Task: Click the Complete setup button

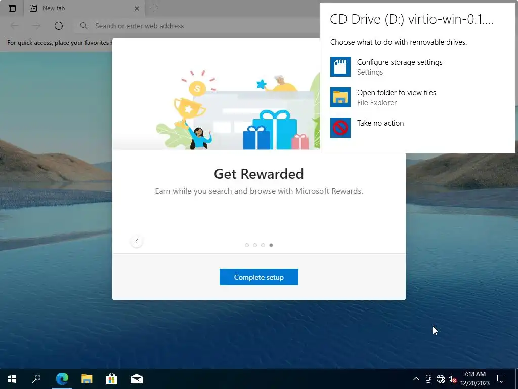Action: 259,277
